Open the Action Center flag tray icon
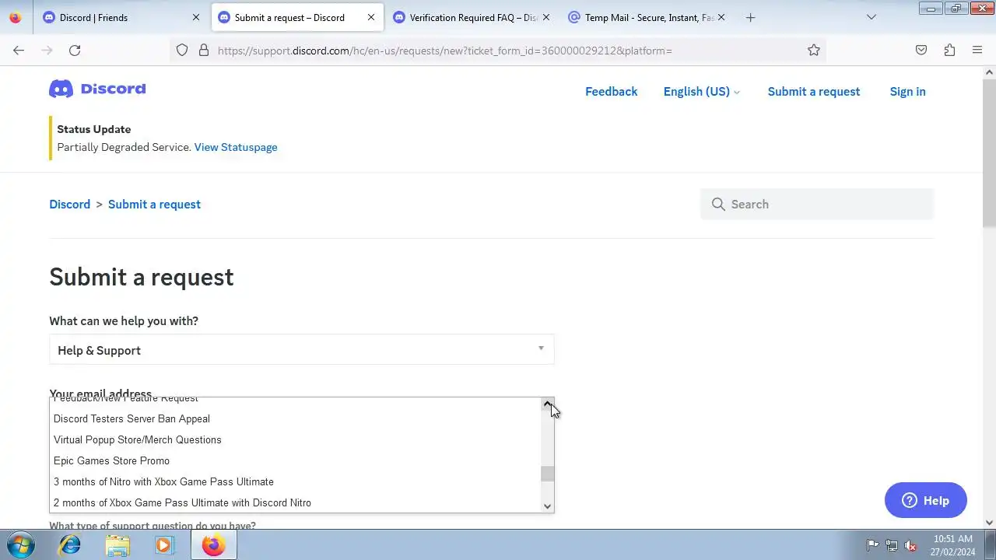The height and width of the screenshot is (560, 996). pyautogui.click(x=873, y=545)
